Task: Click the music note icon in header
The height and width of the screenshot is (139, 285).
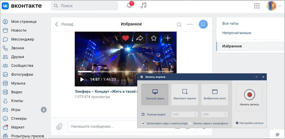Action: click(144, 5)
